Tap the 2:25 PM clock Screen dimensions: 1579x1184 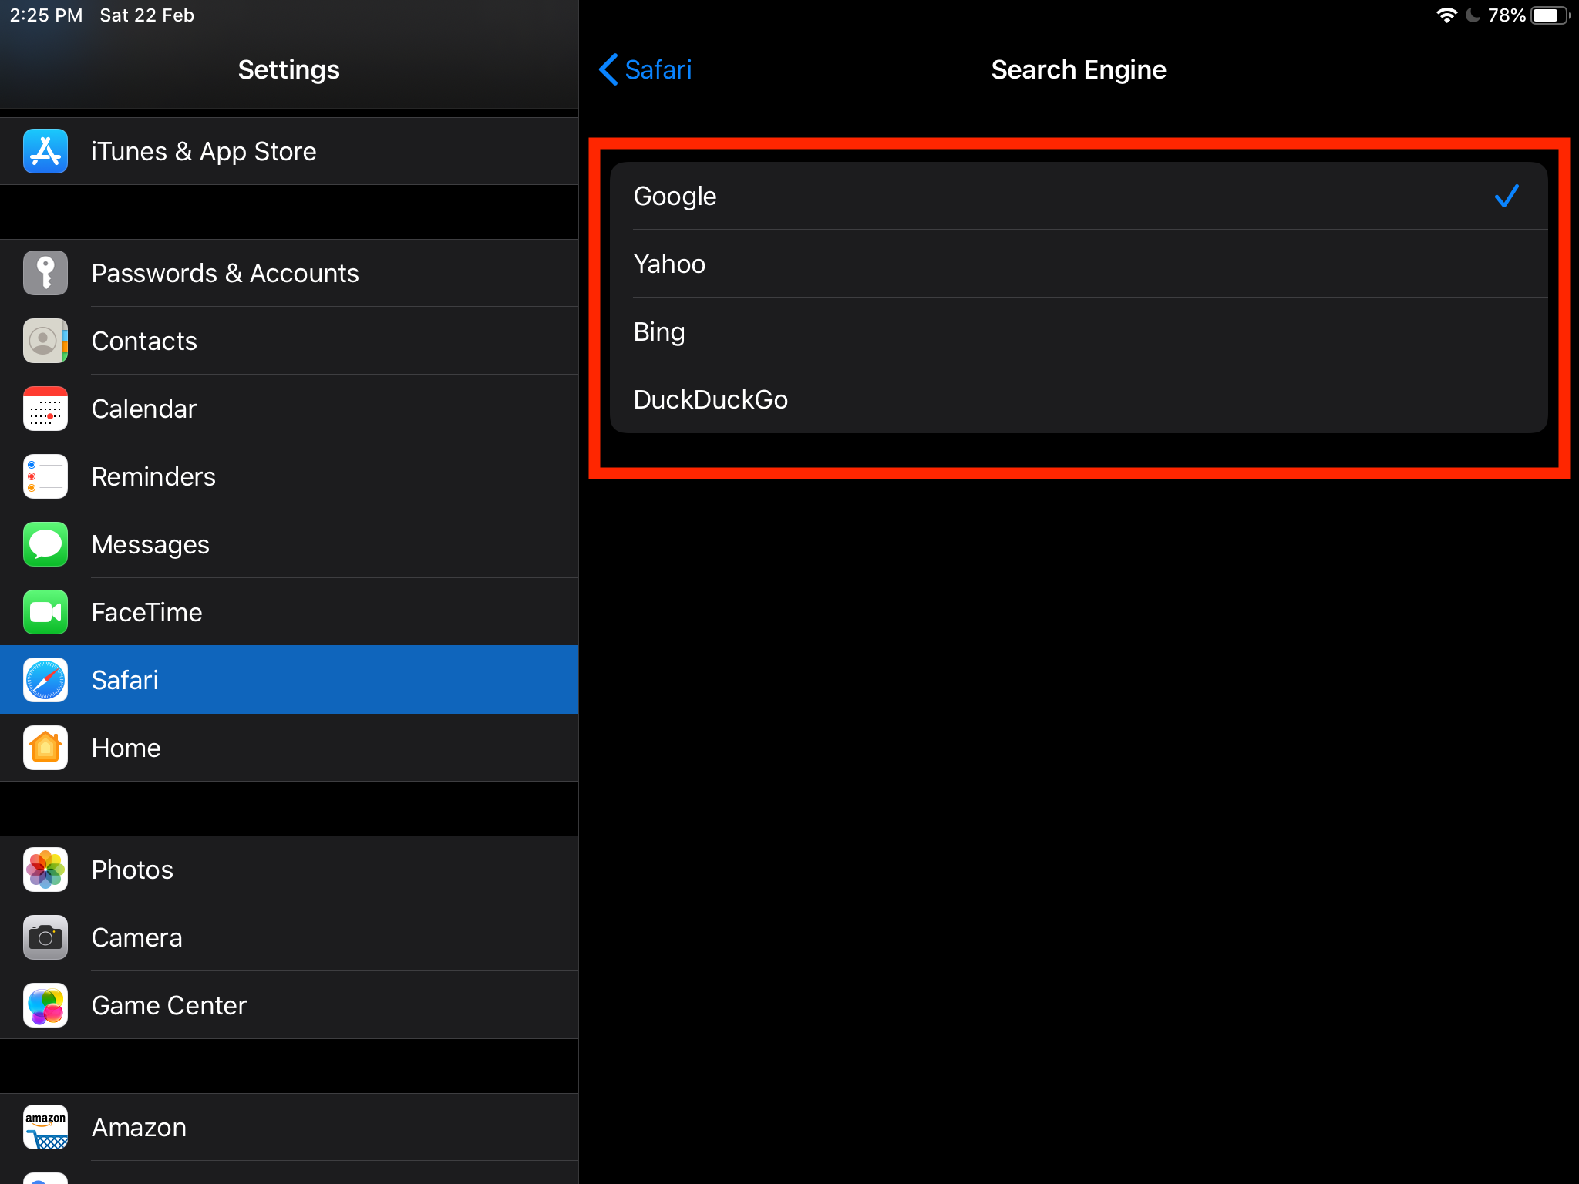pyautogui.click(x=46, y=15)
